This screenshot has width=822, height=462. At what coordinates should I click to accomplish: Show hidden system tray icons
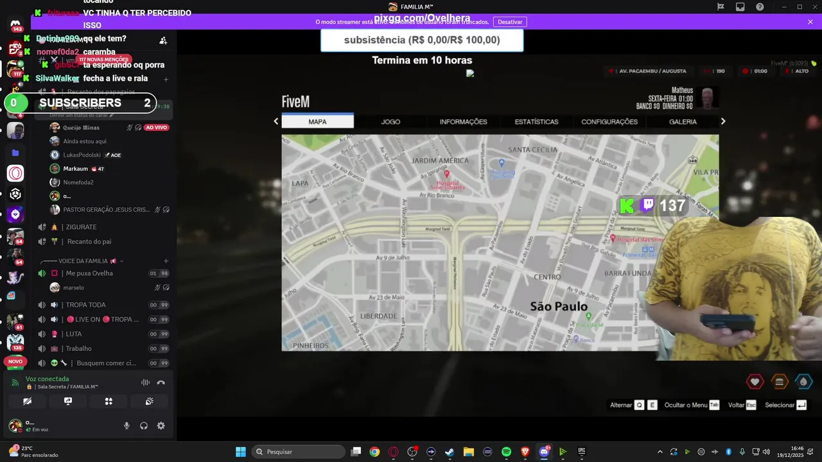click(660, 452)
